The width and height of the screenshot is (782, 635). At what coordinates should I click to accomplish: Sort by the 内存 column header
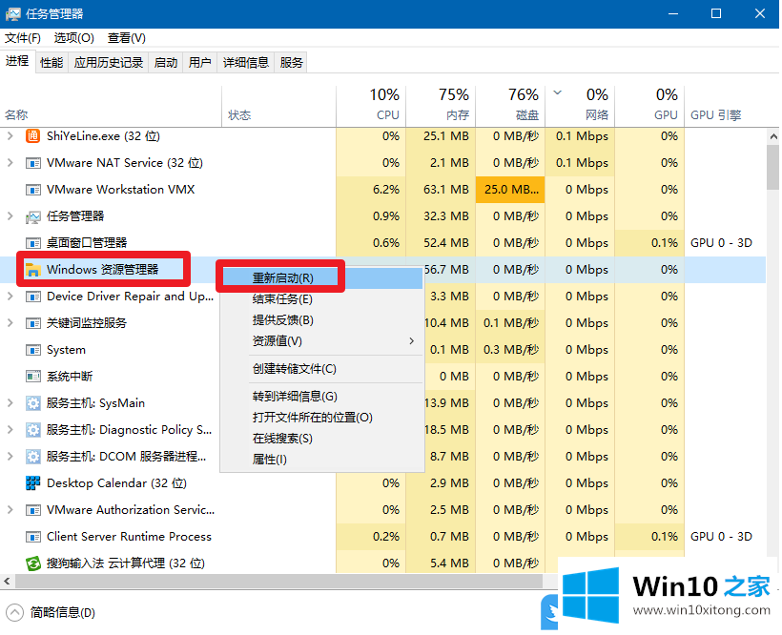point(441,106)
